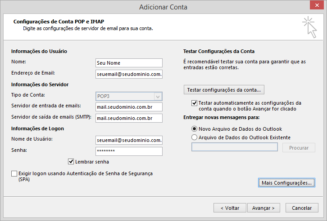Click the Servidor de entrada de emails field
327x221 pixels.
pyautogui.click(x=129, y=107)
